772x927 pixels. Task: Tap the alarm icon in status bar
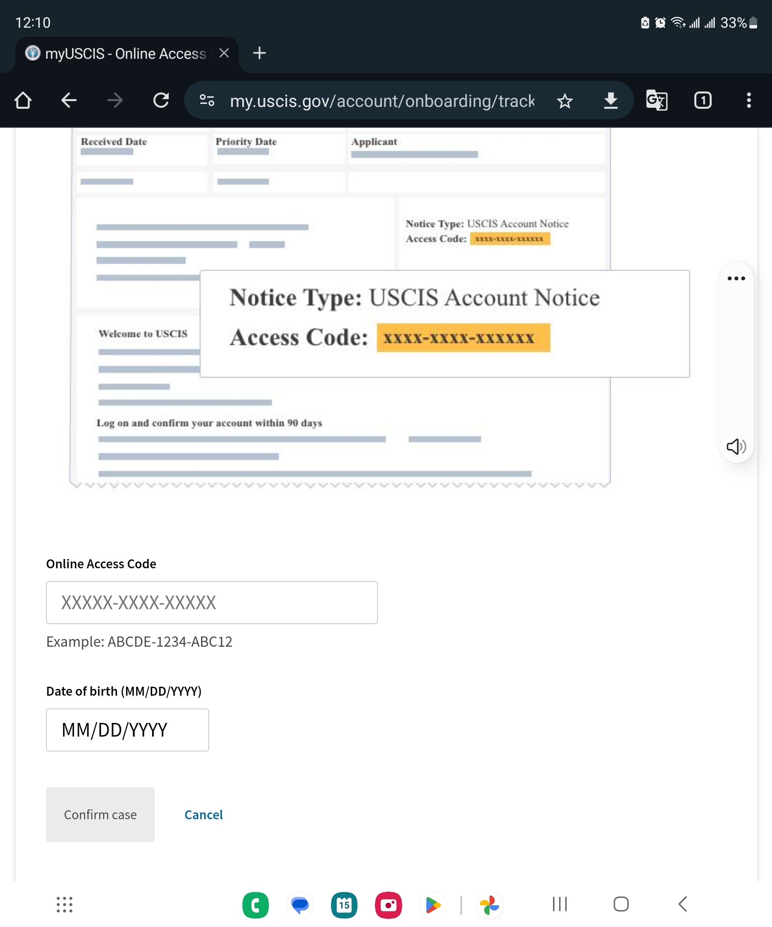tap(660, 23)
